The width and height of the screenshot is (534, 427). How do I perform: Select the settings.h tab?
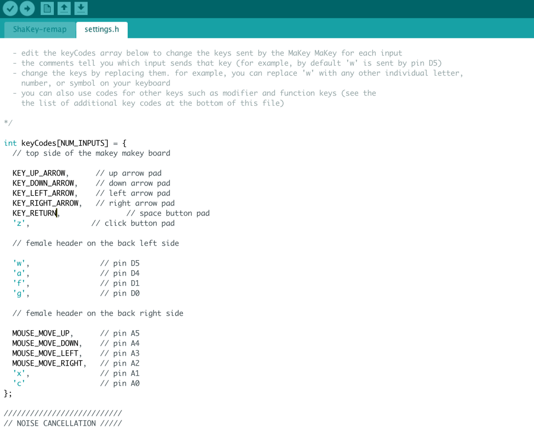click(102, 30)
